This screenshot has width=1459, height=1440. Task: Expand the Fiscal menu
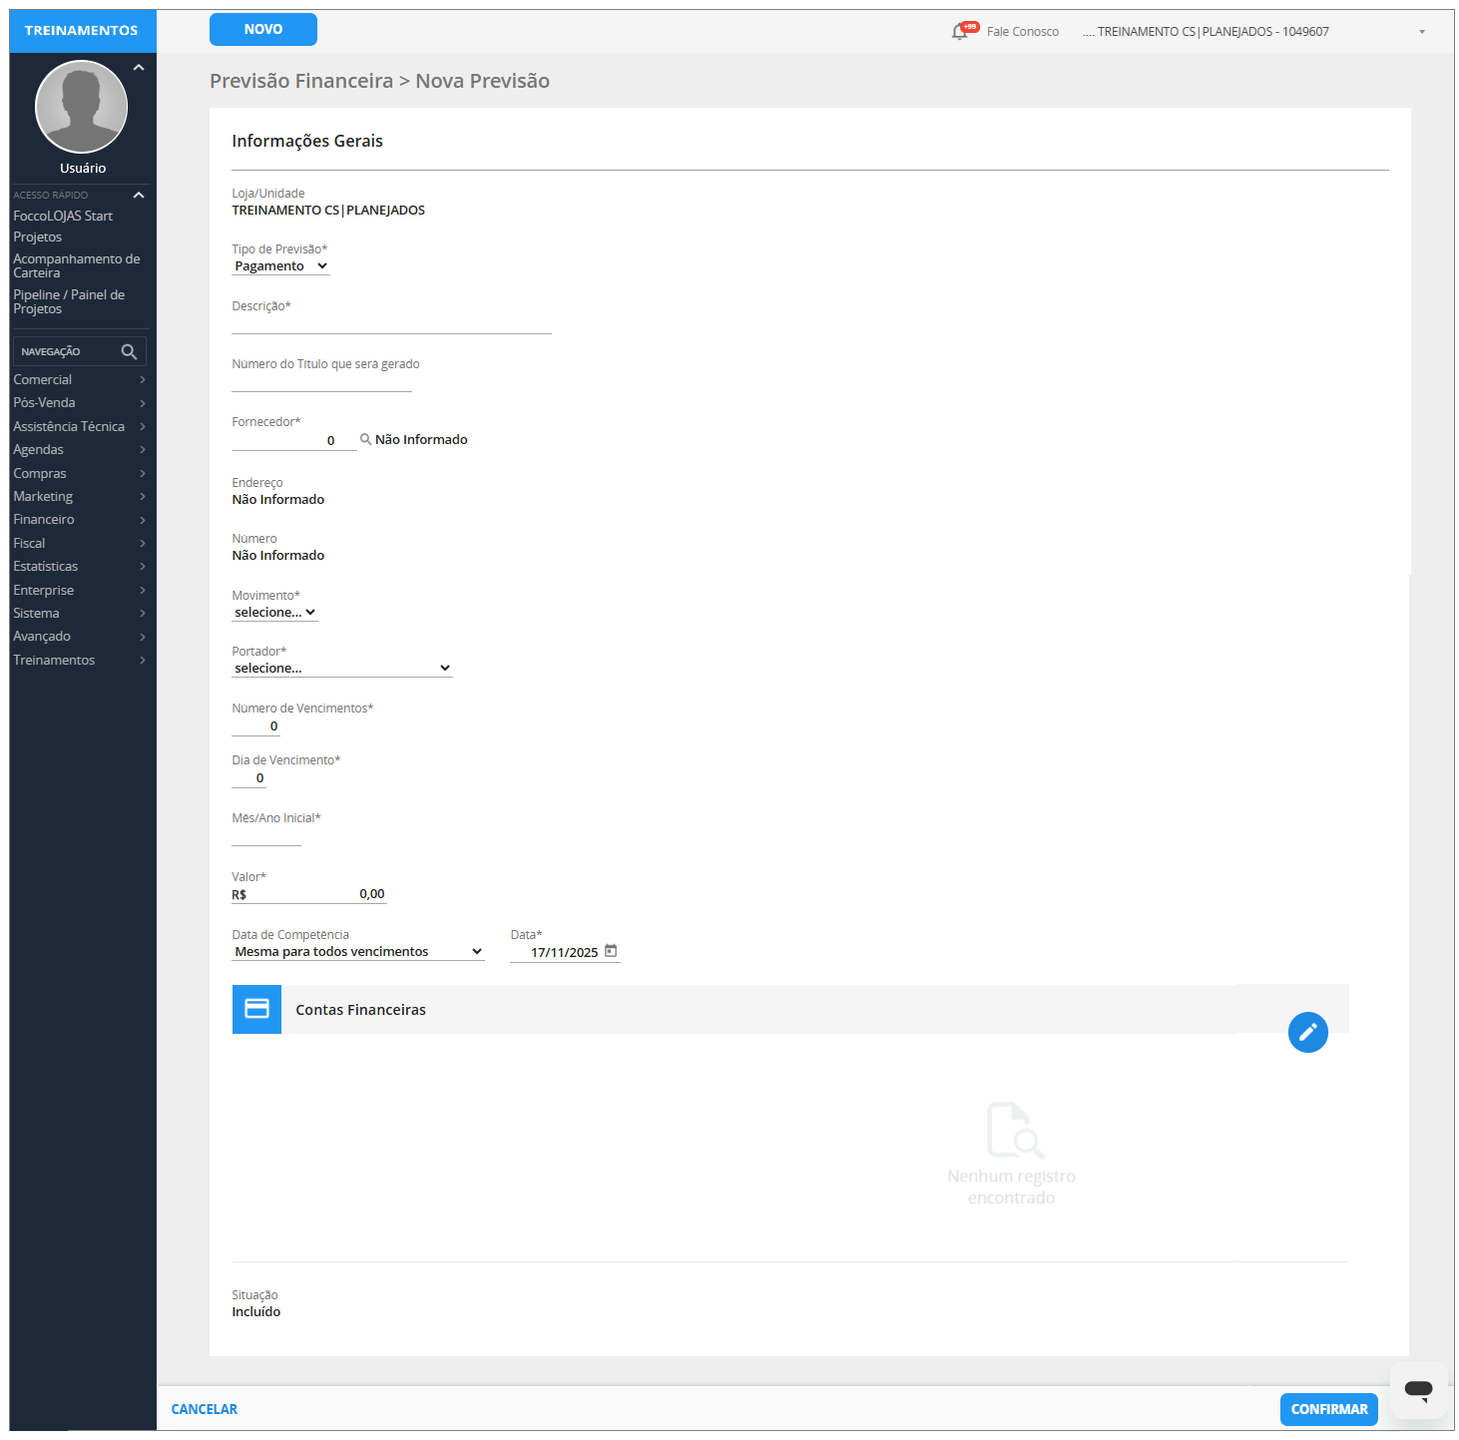(x=80, y=544)
